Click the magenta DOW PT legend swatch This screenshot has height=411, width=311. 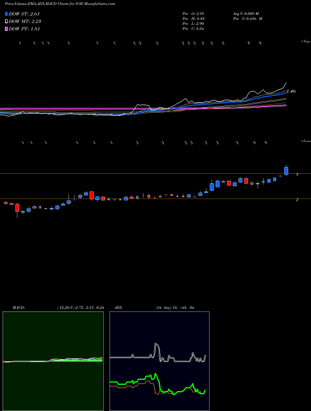[6, 29]
